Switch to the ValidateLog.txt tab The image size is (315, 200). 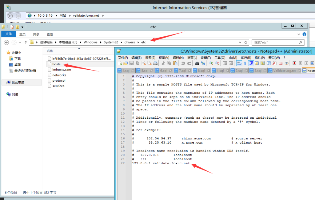pos(284,71)
